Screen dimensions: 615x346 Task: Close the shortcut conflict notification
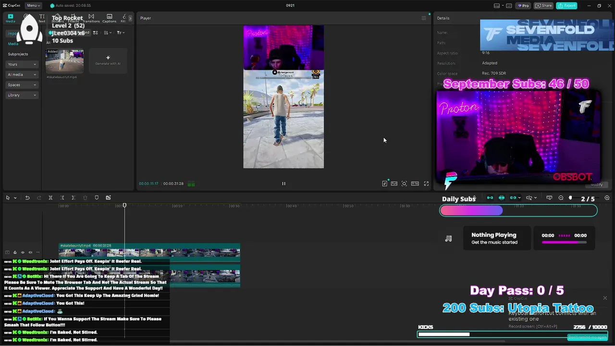coord(605,298)
